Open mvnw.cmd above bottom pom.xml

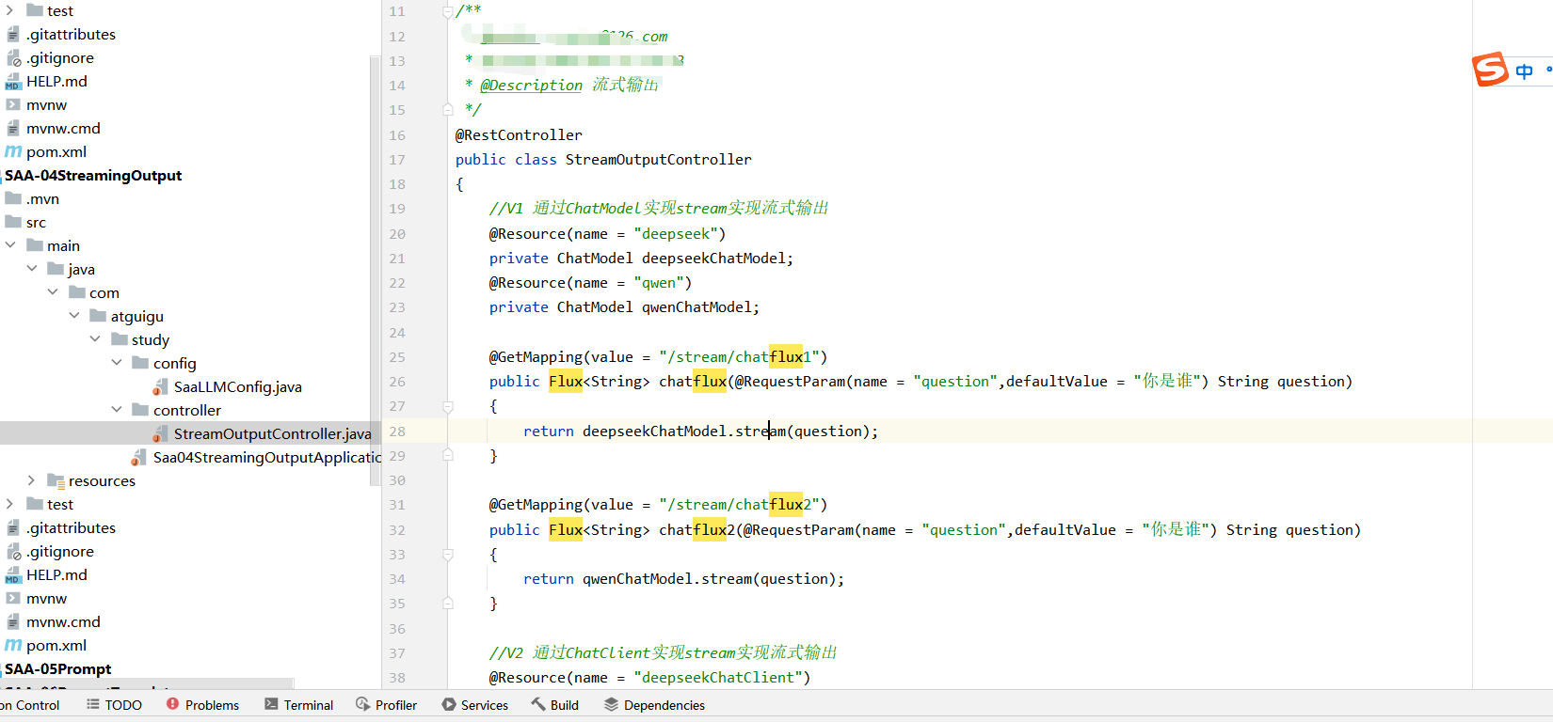[x=63, y=621]
